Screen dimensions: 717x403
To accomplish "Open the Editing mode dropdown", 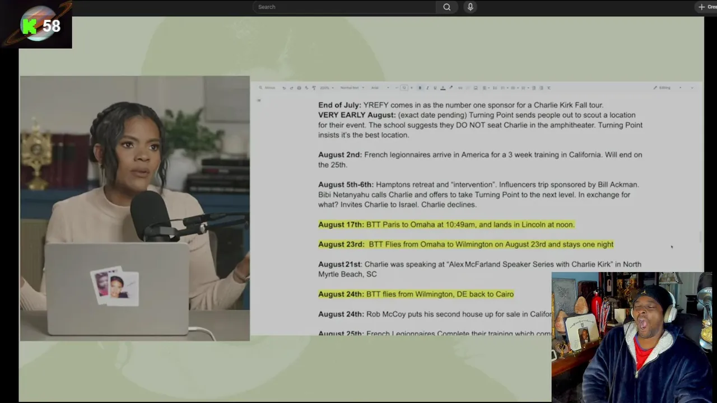I will coord(667,88).
